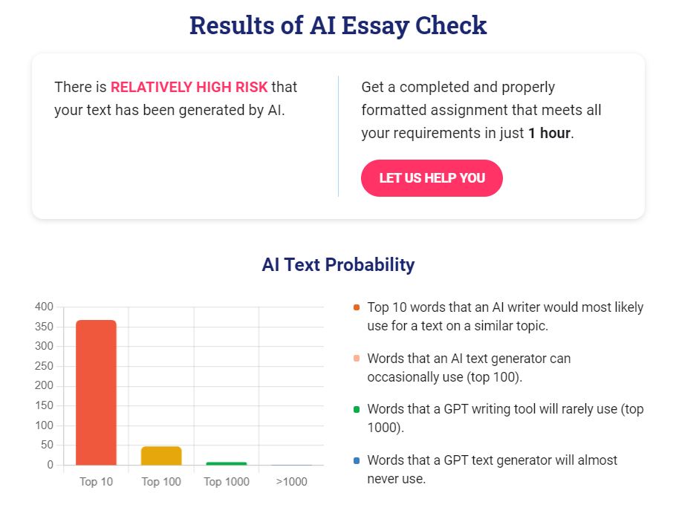The width and height of the screenshot is (676, 516).
Task: Click the blue legend marker for never used words
Action: pyautogui.click(x=357, y=459)
